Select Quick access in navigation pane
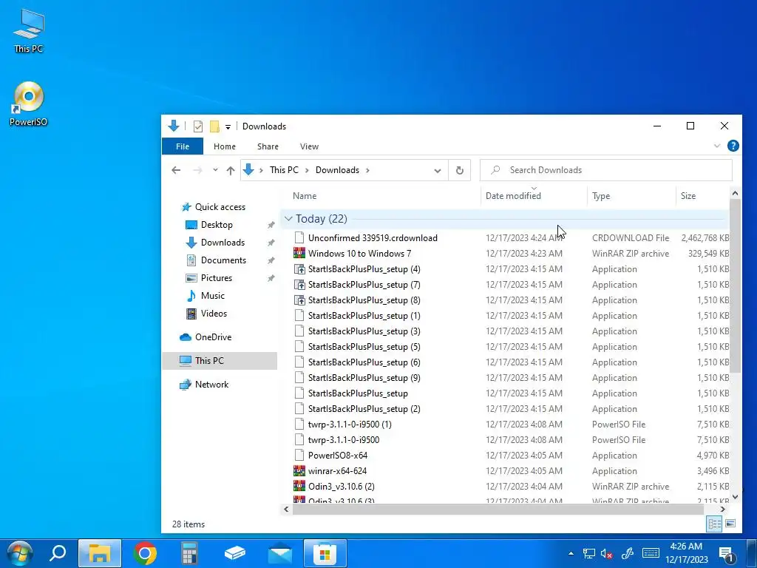 click(220, 207)
